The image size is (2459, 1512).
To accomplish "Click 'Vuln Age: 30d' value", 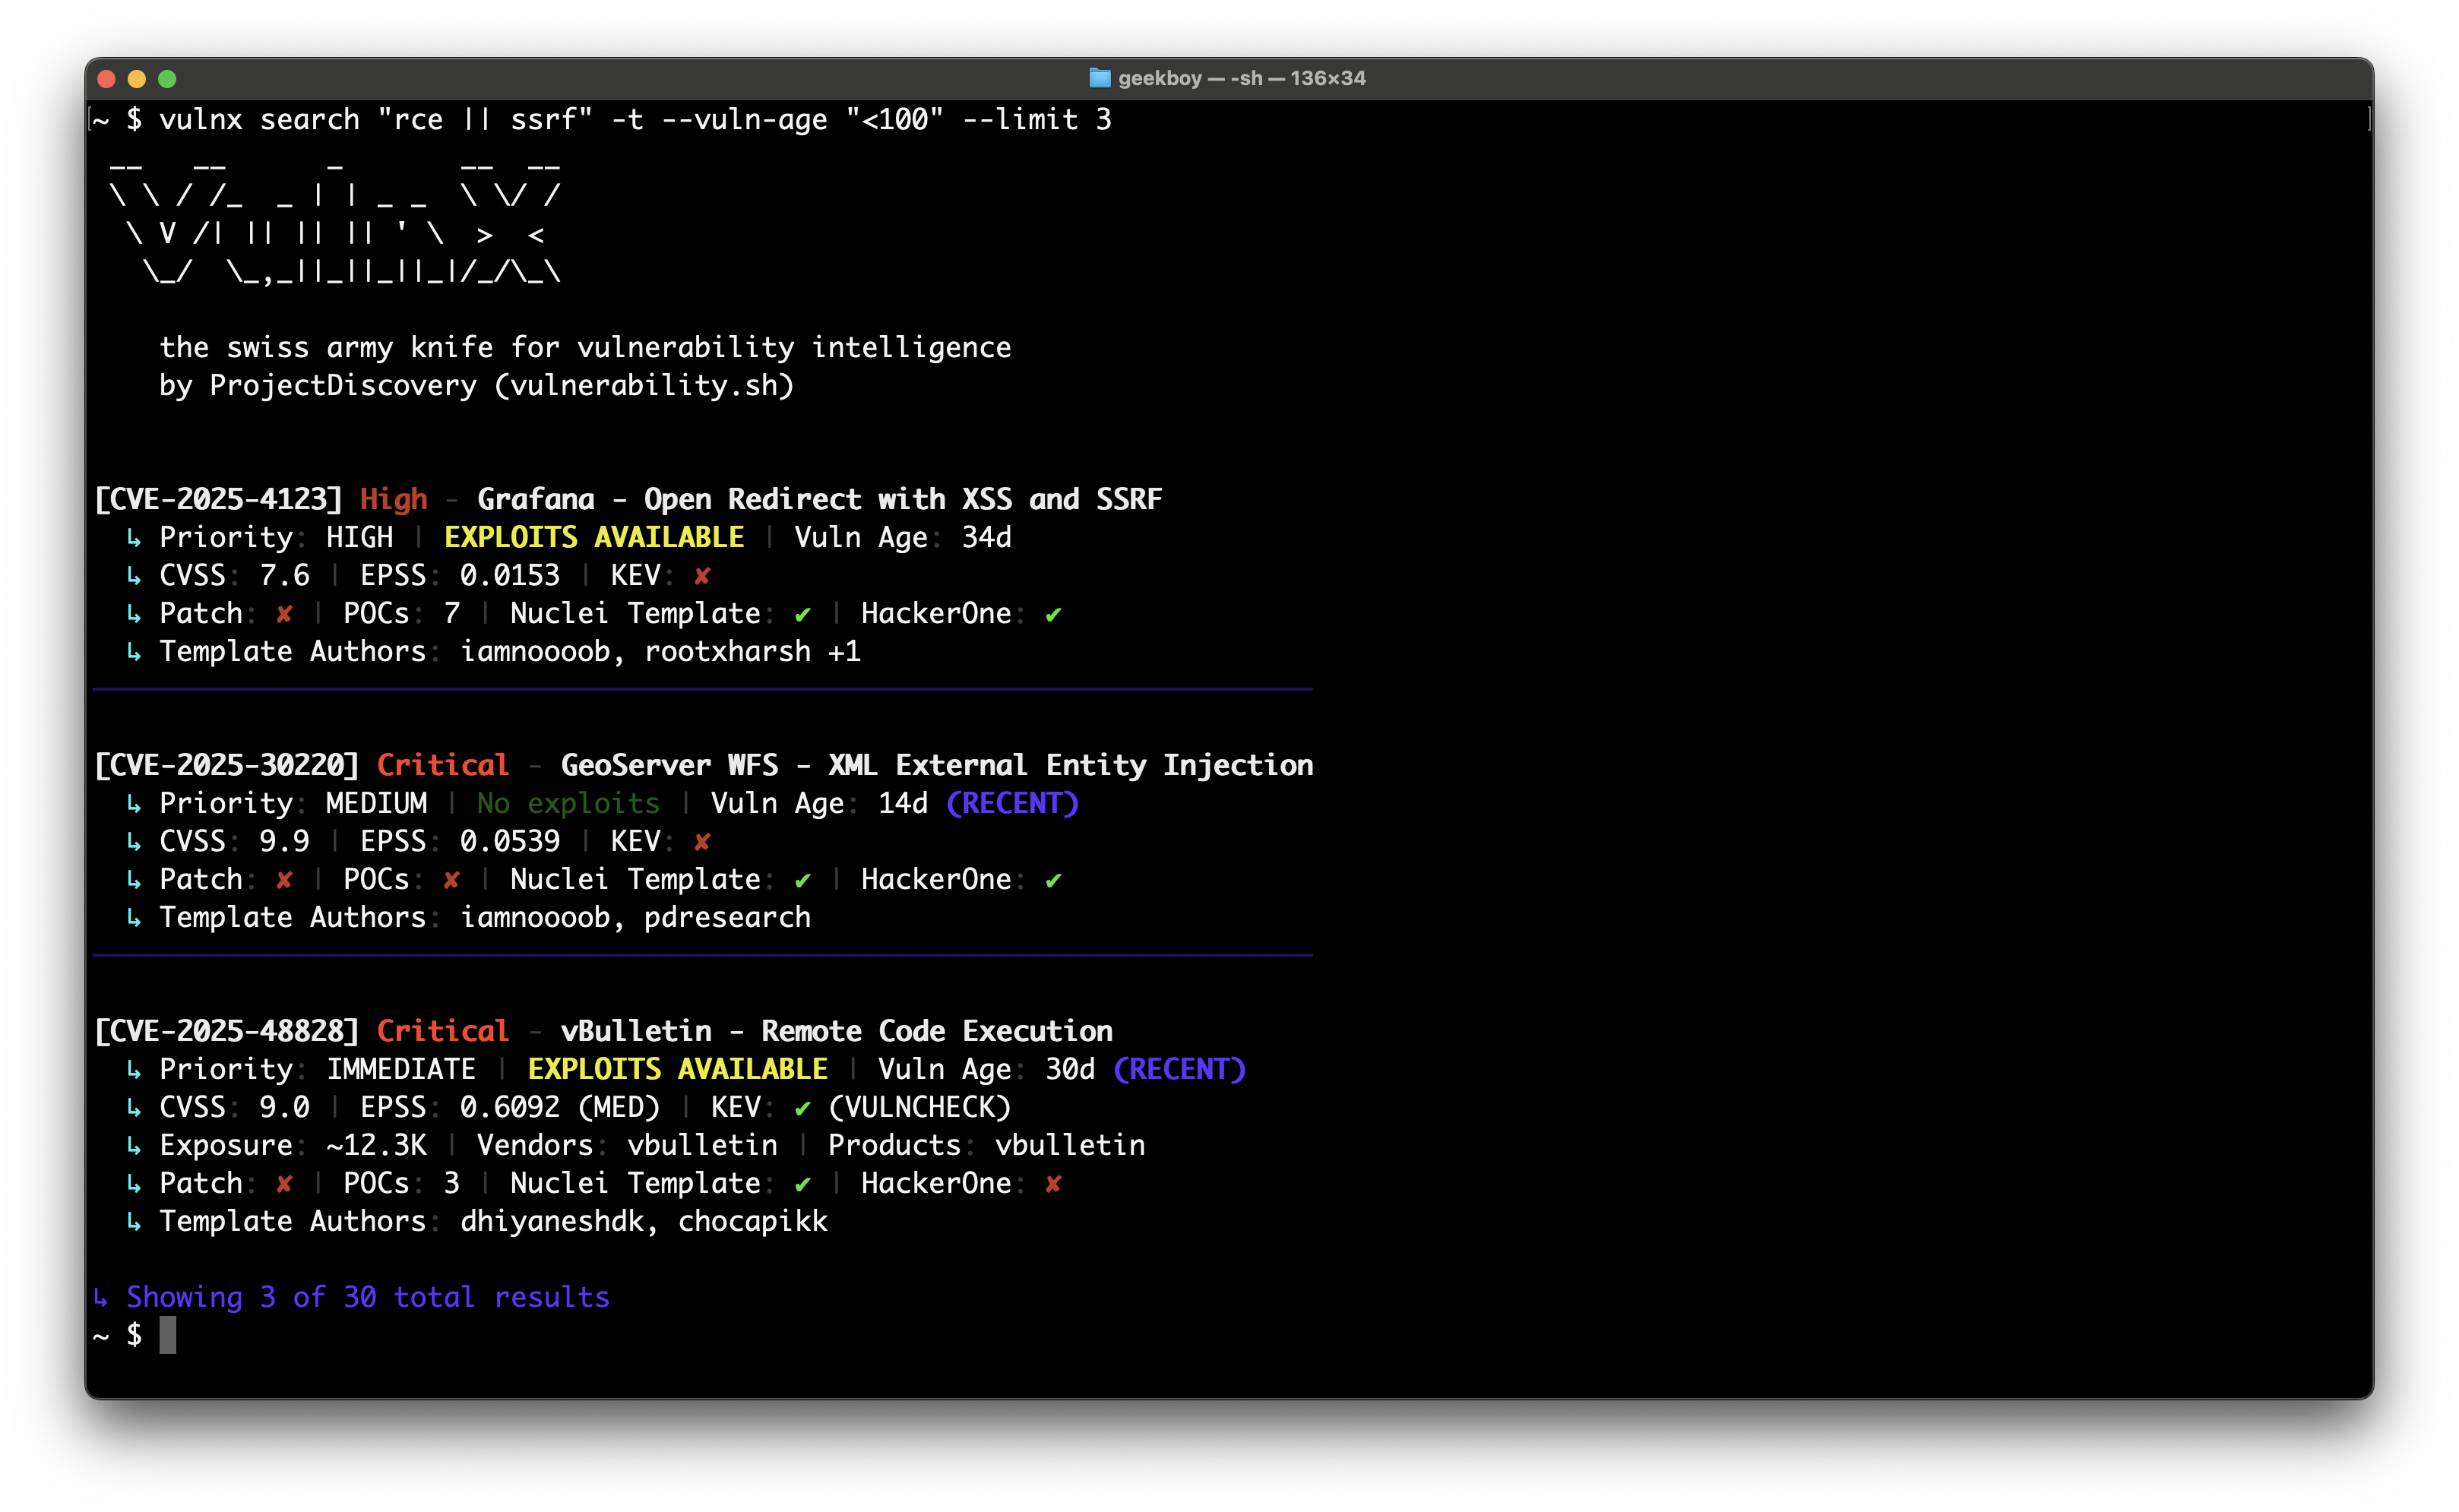I will tap(986, 1069).
